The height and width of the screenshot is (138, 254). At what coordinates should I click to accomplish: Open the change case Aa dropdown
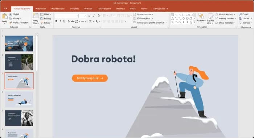click(83, 21)
